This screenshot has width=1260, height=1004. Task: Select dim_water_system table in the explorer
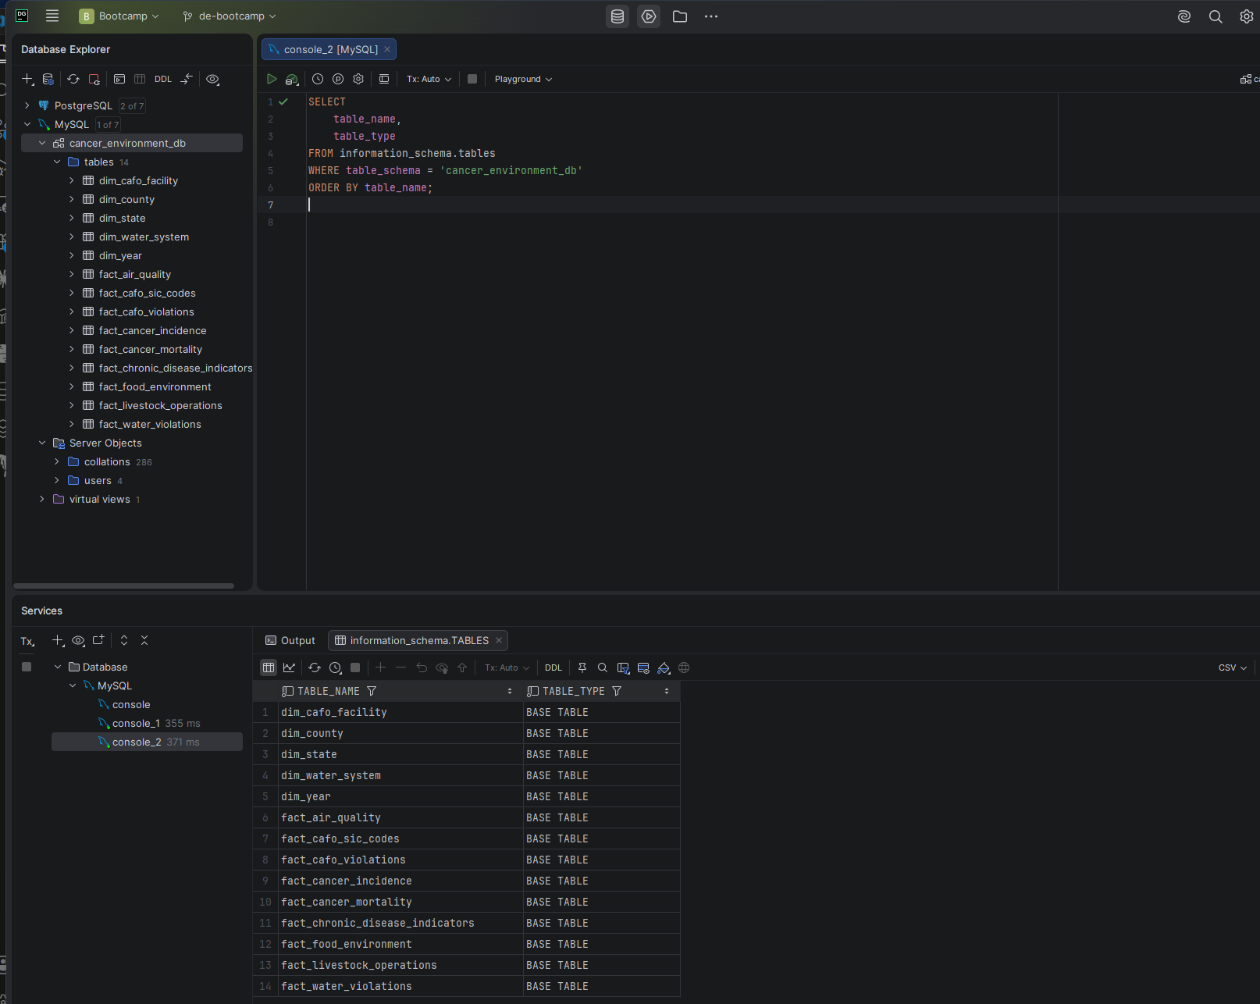click(x=144, y=237)
